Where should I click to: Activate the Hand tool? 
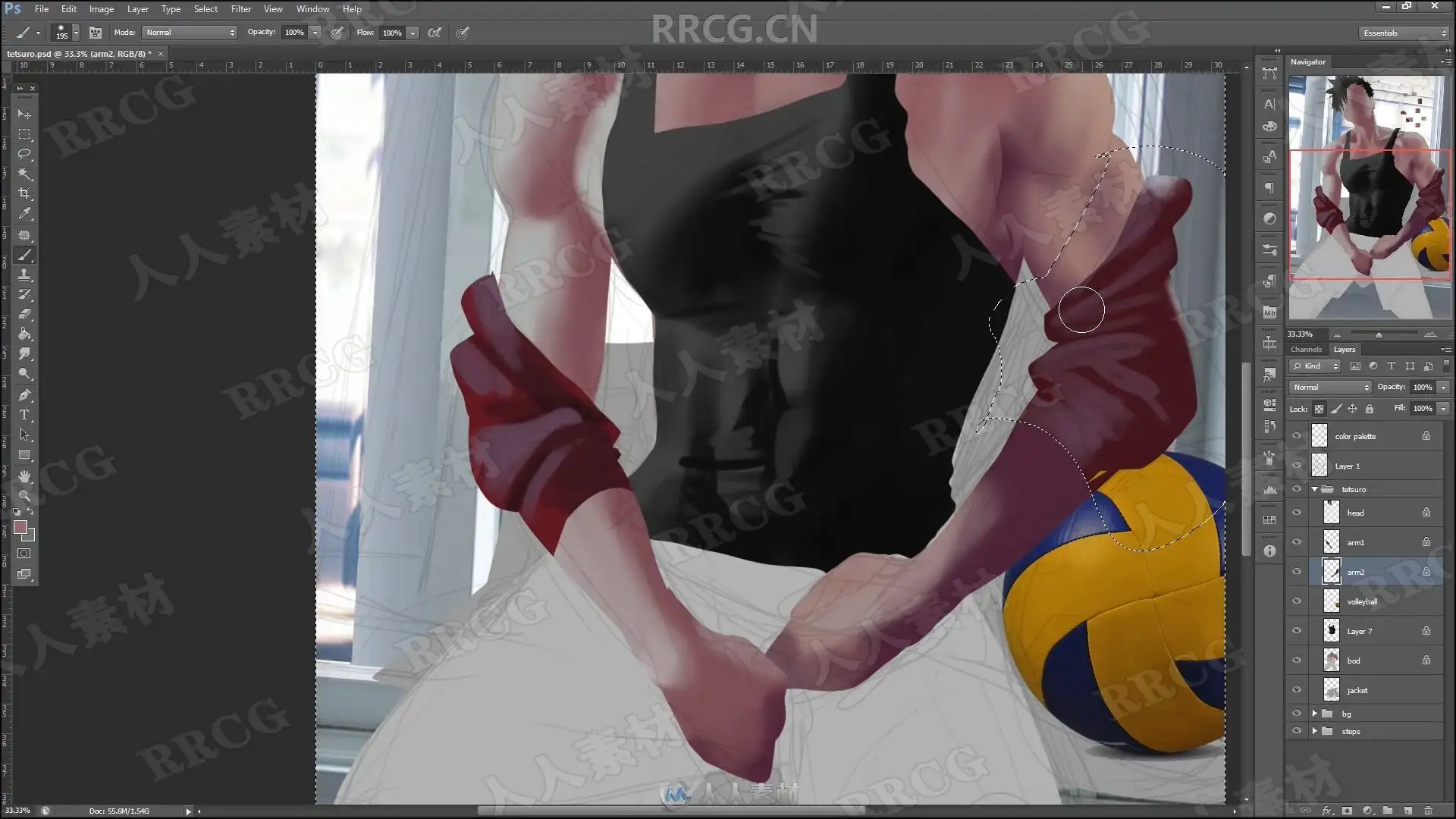pos(24,476)
